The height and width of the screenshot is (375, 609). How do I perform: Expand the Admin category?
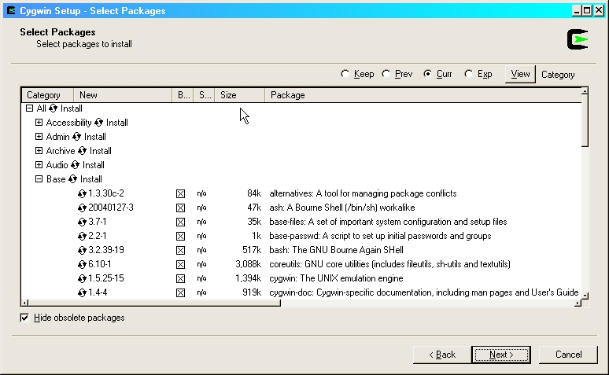(x=39, y=137)
